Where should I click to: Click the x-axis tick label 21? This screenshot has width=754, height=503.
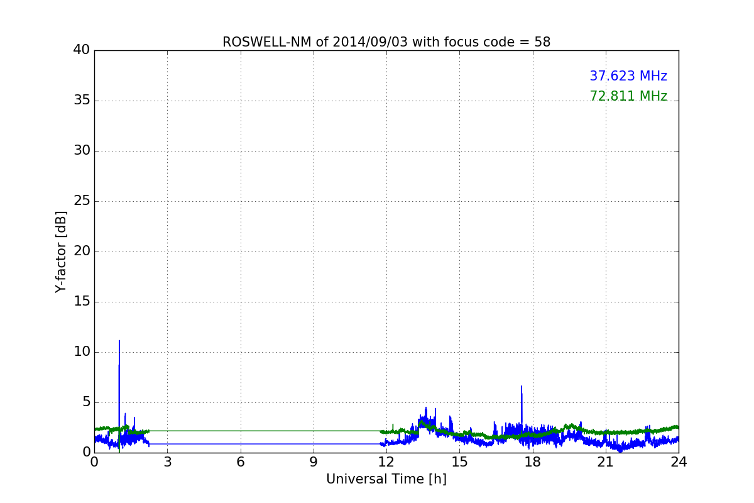click(x=606, y=462)
